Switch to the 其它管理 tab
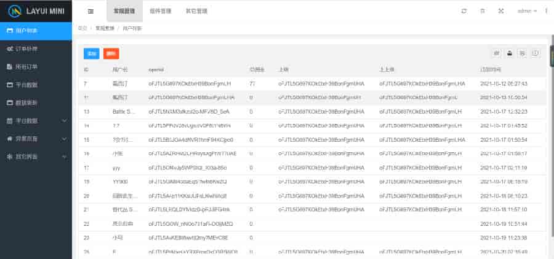Image resolution: width=554 pixels, height=259 pixels. 196,11
